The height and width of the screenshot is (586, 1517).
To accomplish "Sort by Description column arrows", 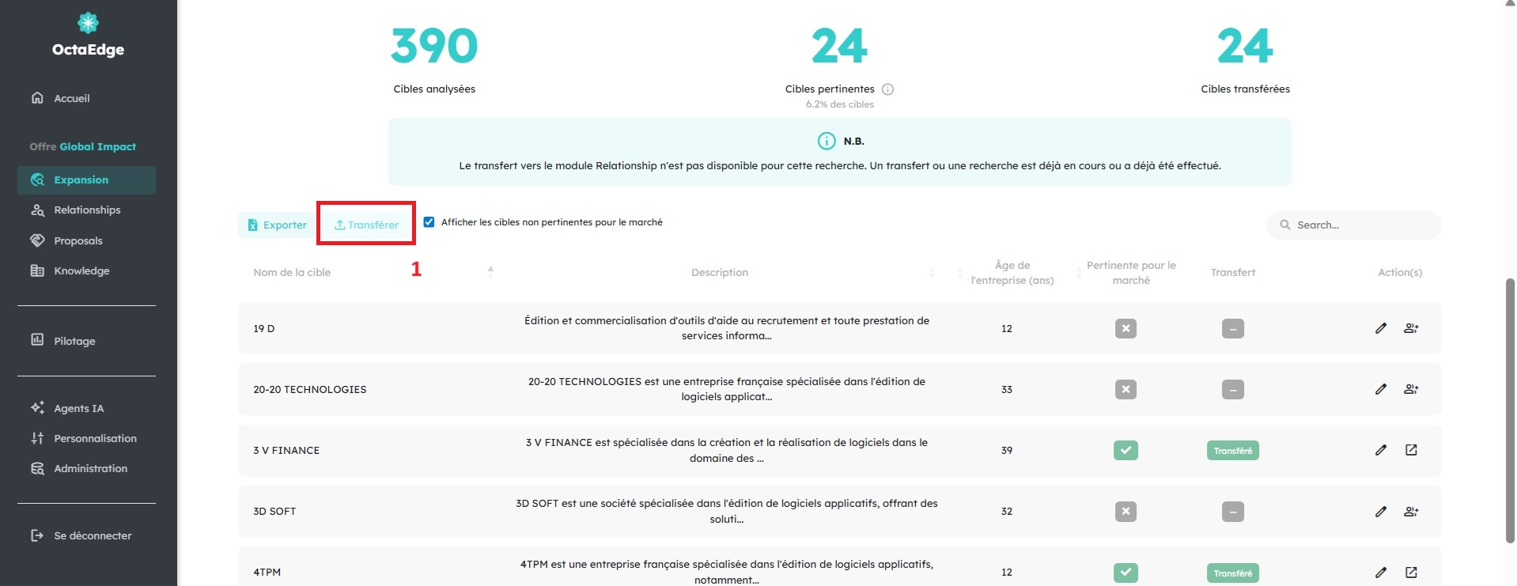I will coord(931,272).
